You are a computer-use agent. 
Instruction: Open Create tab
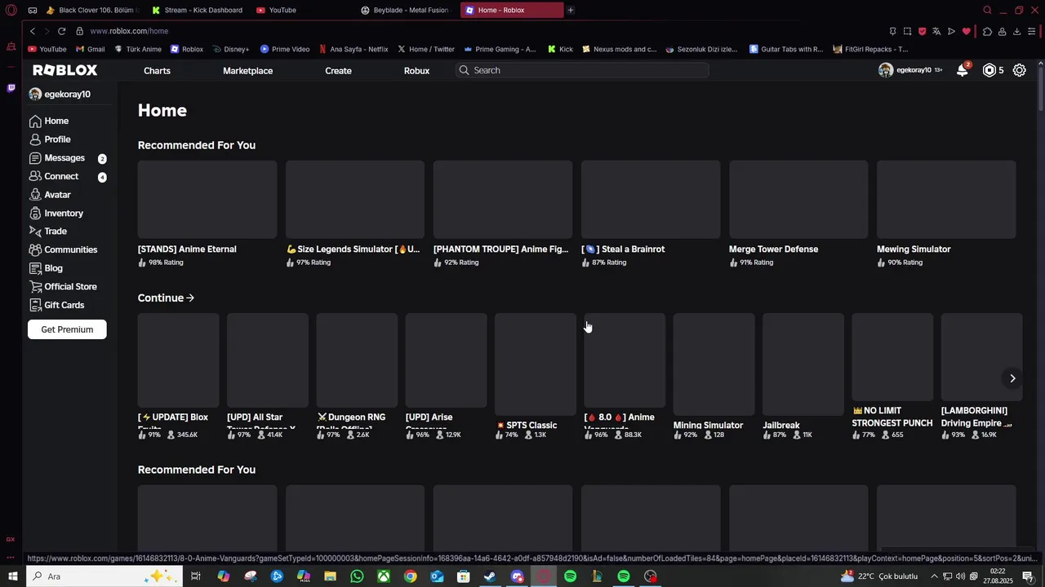338,70
